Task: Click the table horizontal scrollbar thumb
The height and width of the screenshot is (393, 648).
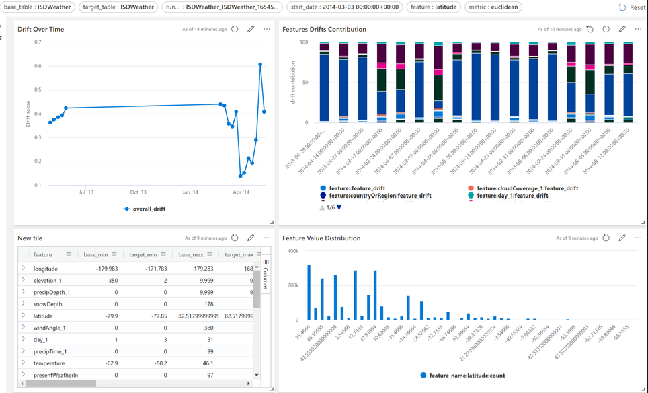Action: point(60,383)
